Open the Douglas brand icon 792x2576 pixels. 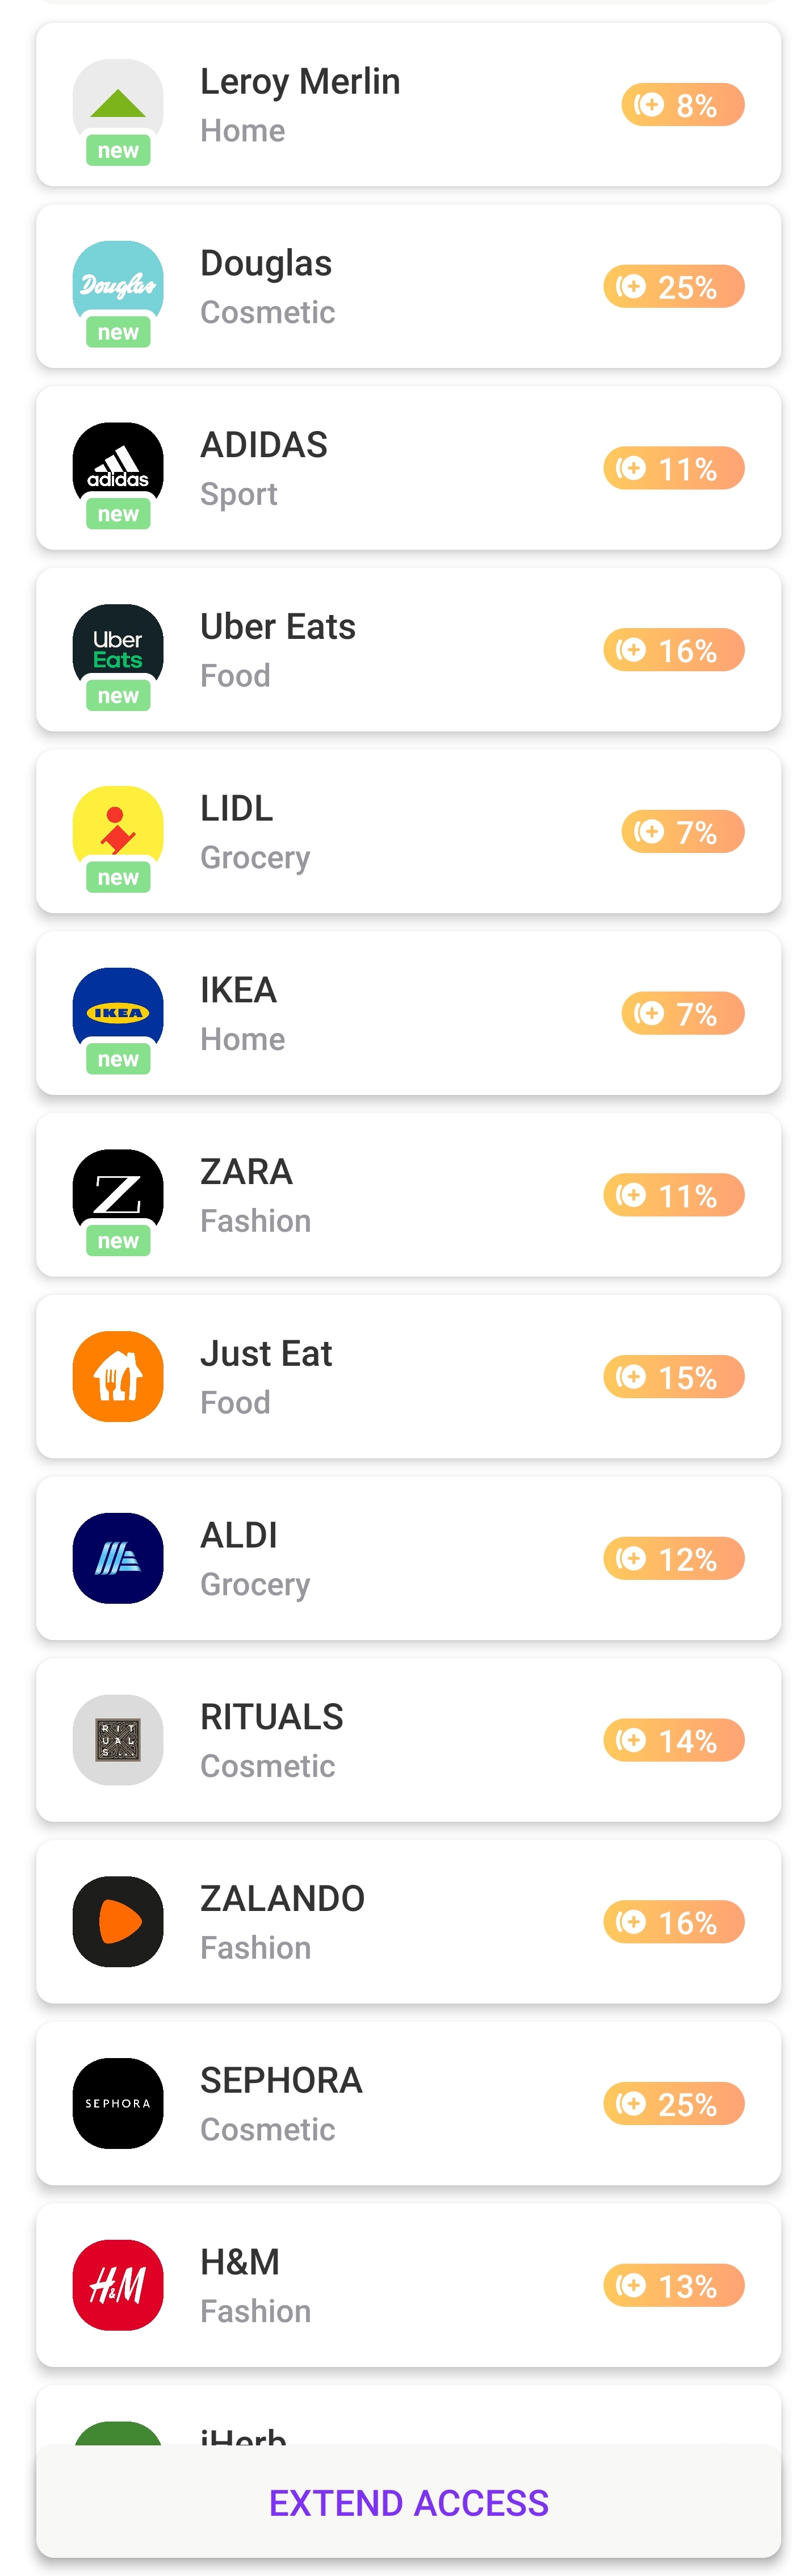[118, 286]
